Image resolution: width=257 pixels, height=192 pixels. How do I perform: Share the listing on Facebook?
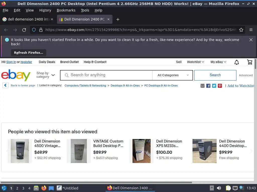208,86
